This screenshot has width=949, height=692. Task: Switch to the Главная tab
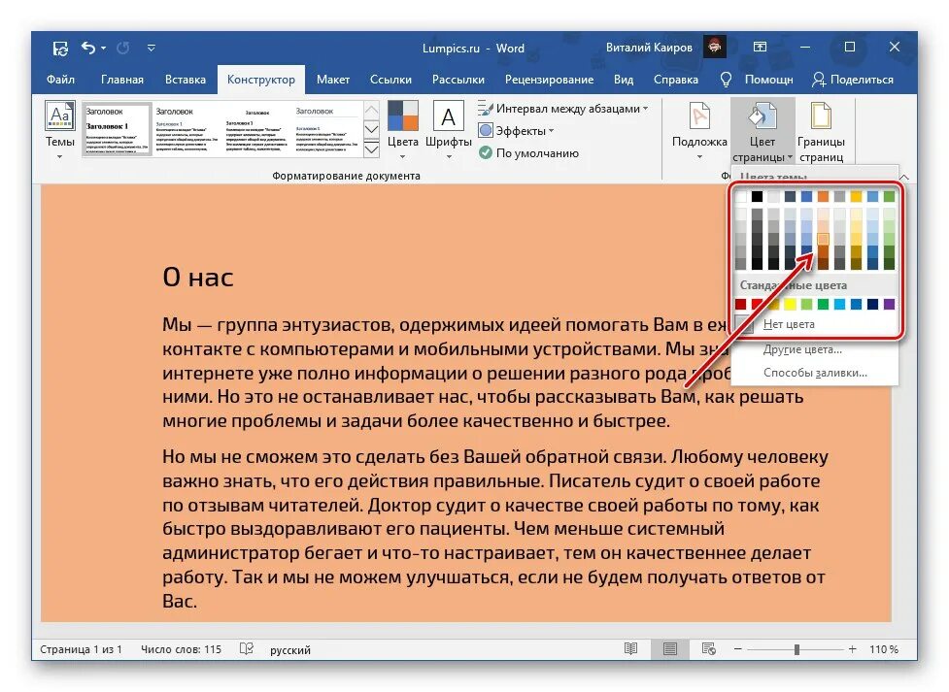click(x=122, y=80)
